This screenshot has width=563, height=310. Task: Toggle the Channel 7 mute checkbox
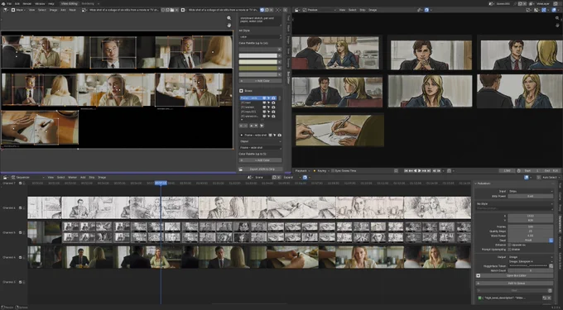point(20,184)
